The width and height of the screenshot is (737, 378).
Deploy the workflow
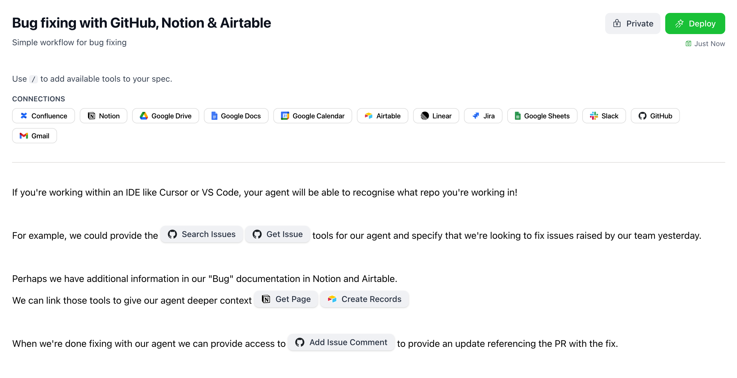pos(695,23)
